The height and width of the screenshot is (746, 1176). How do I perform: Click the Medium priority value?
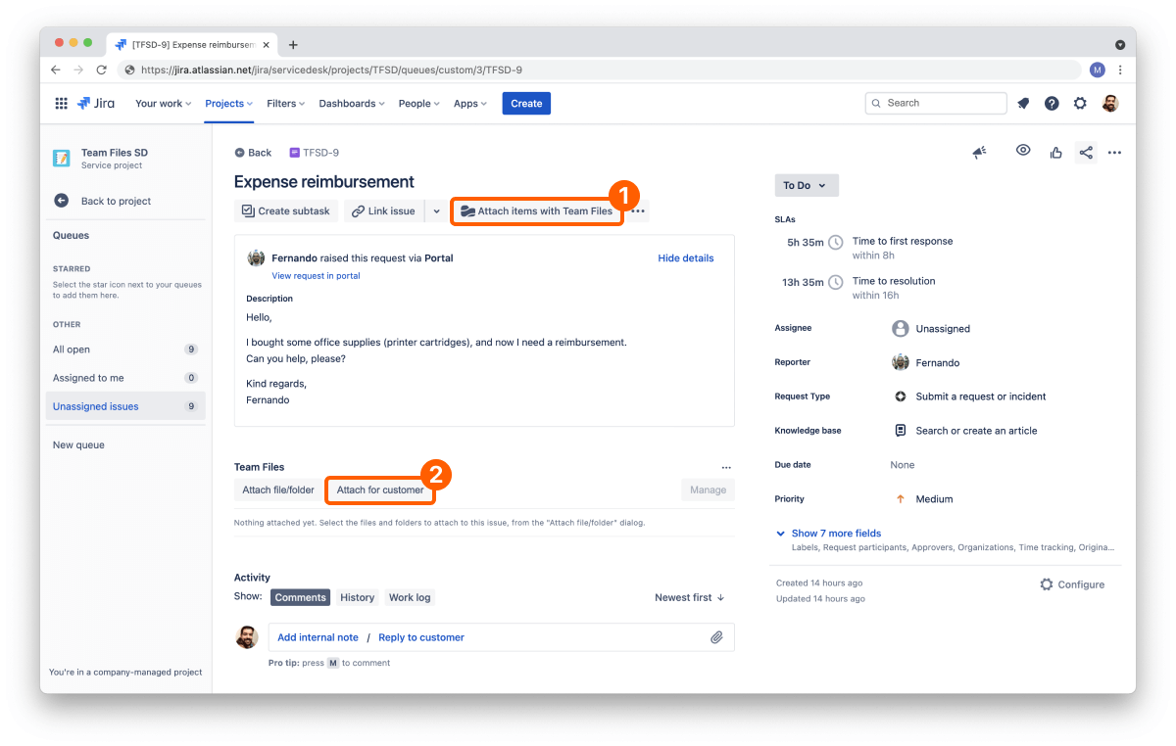coord(934,499)
